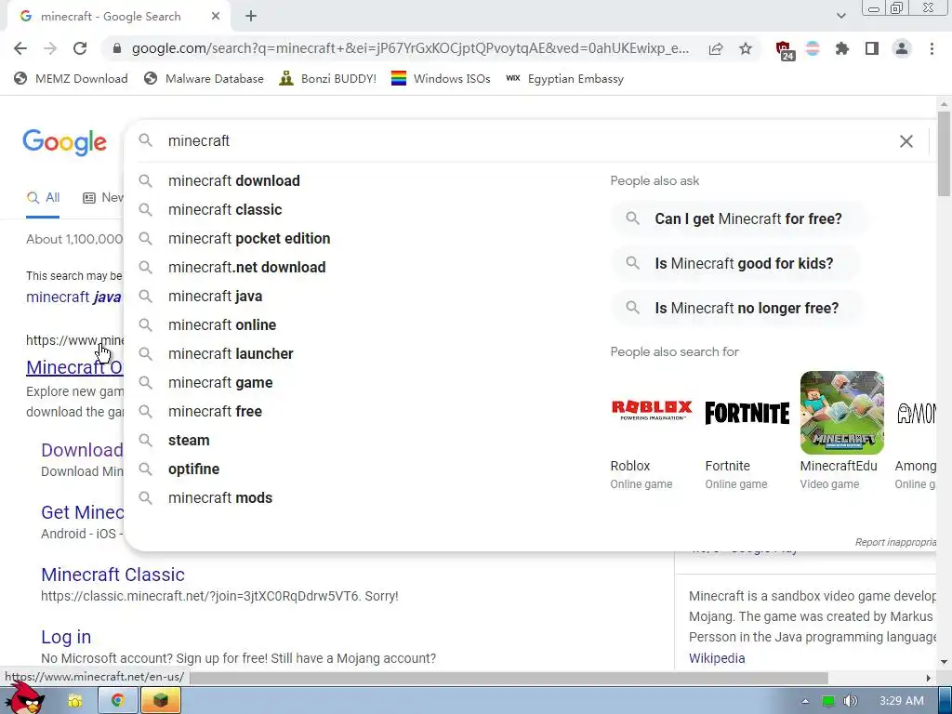Open the Extensions puzzle piece menu

point(842,48)
